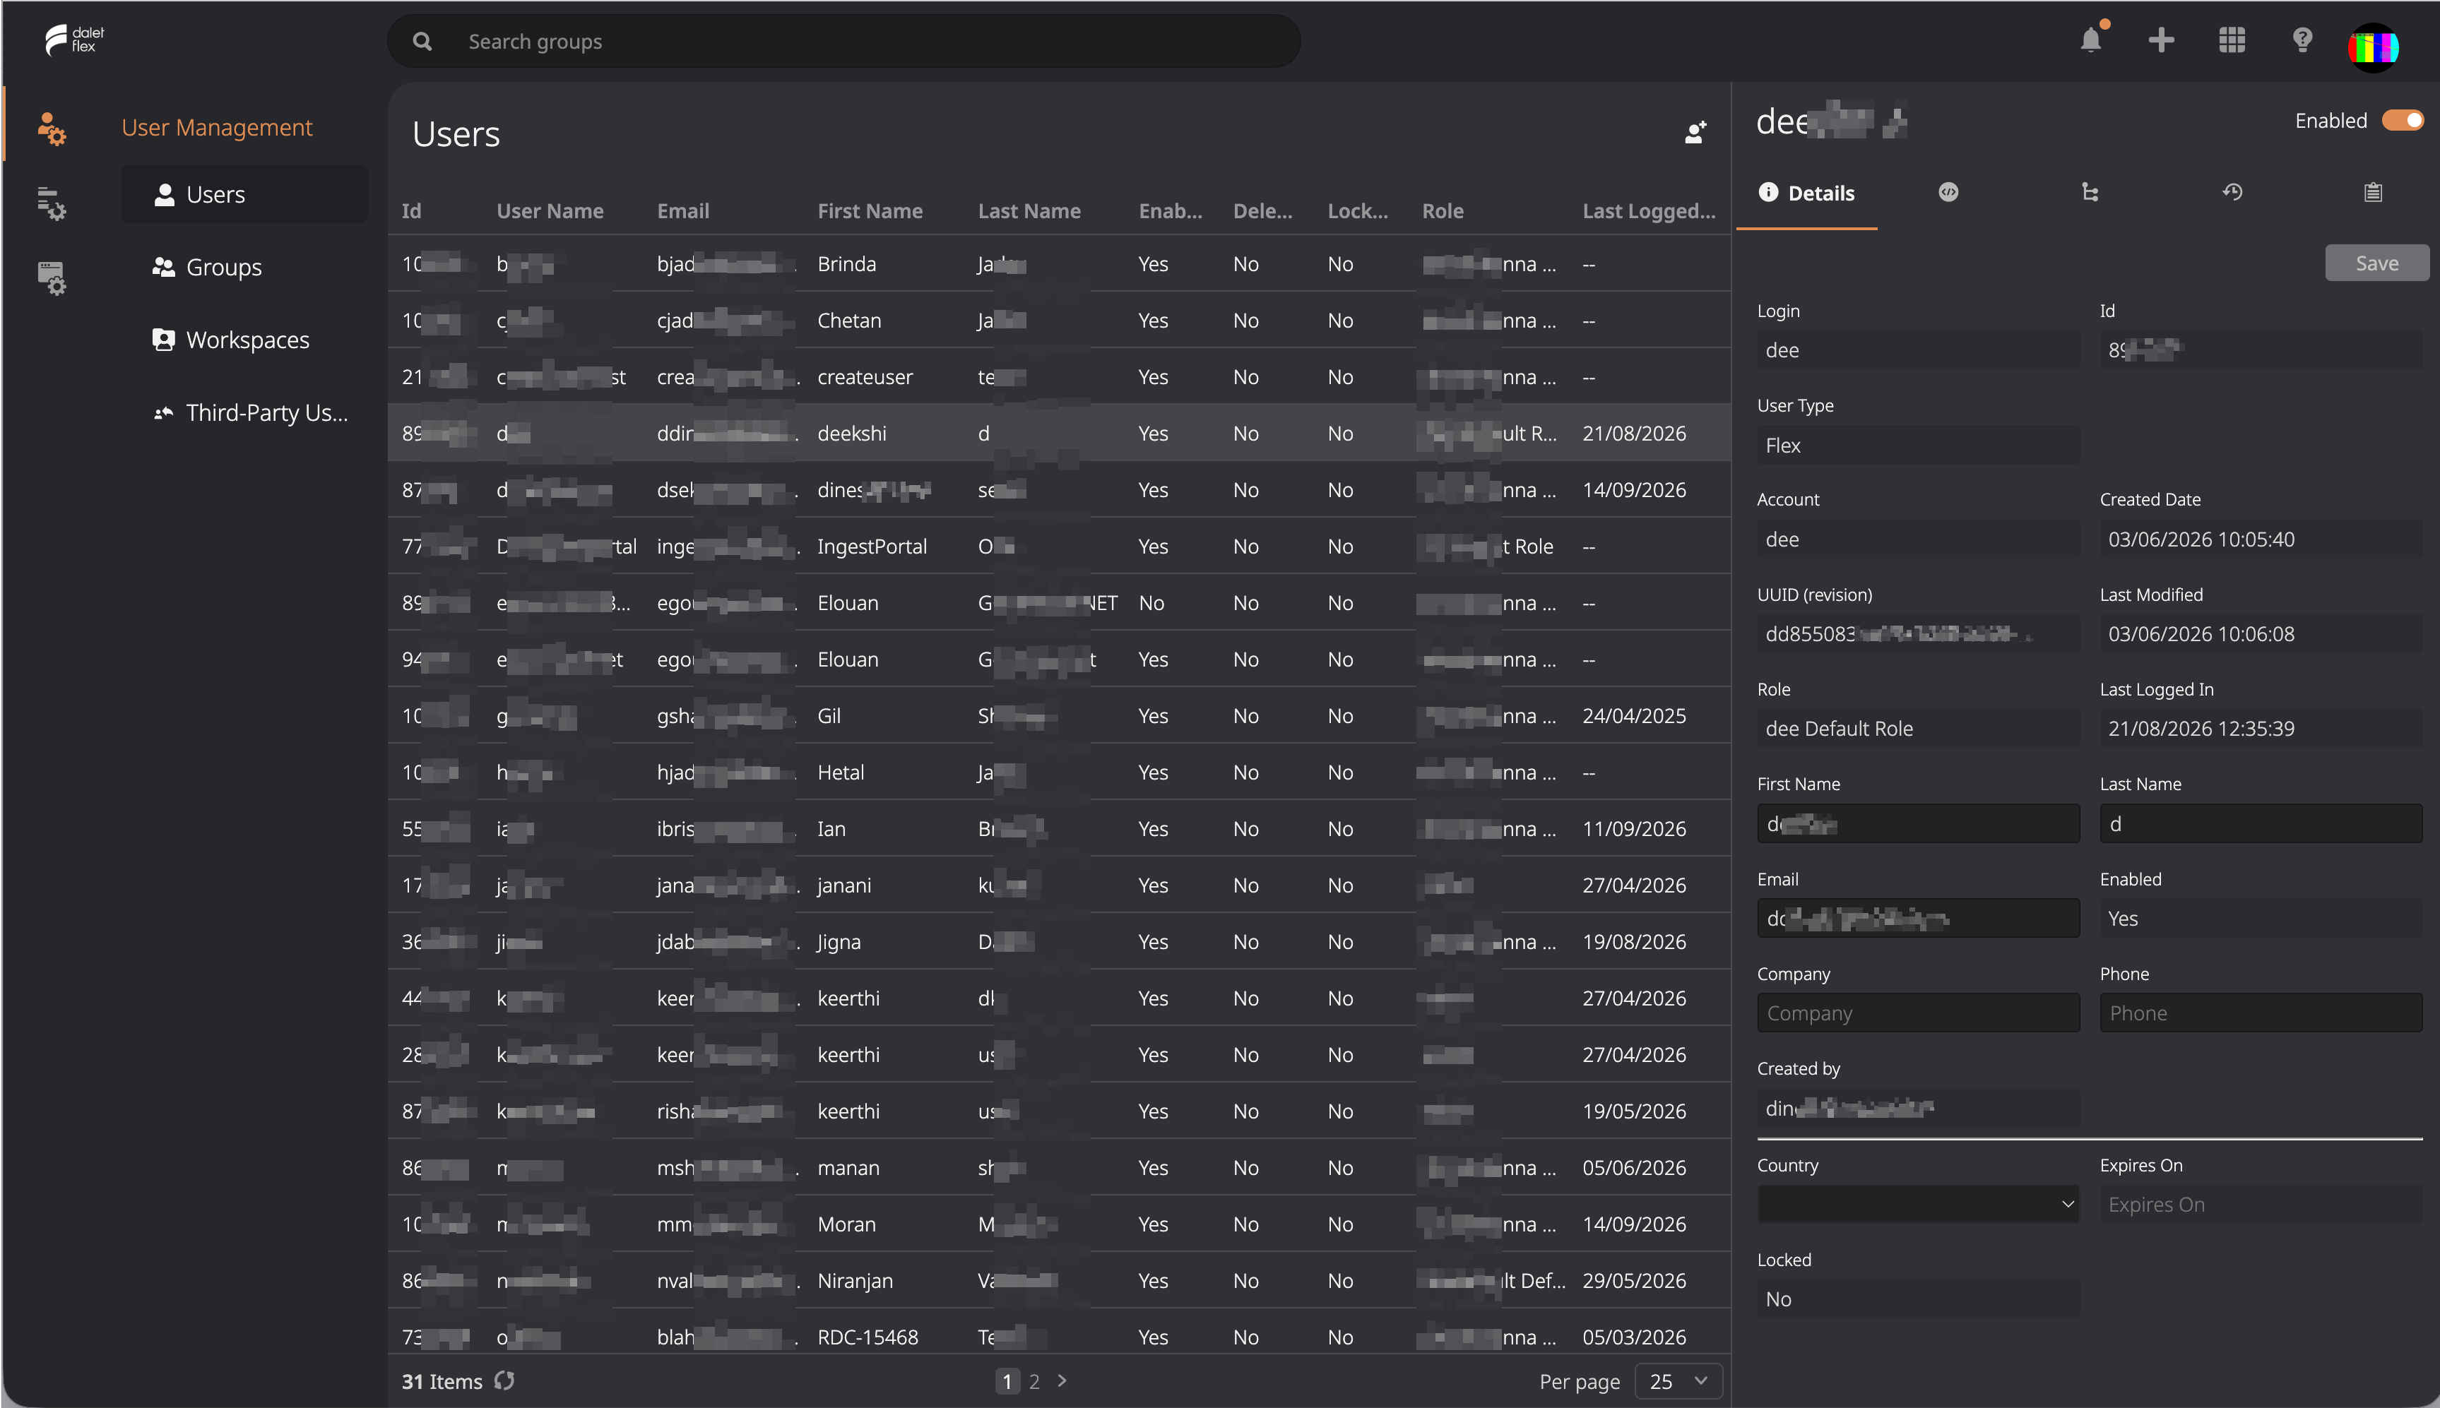Open the clipboard tab icon
Screen dimensions: 2440x1408
tap(2372, 193)
